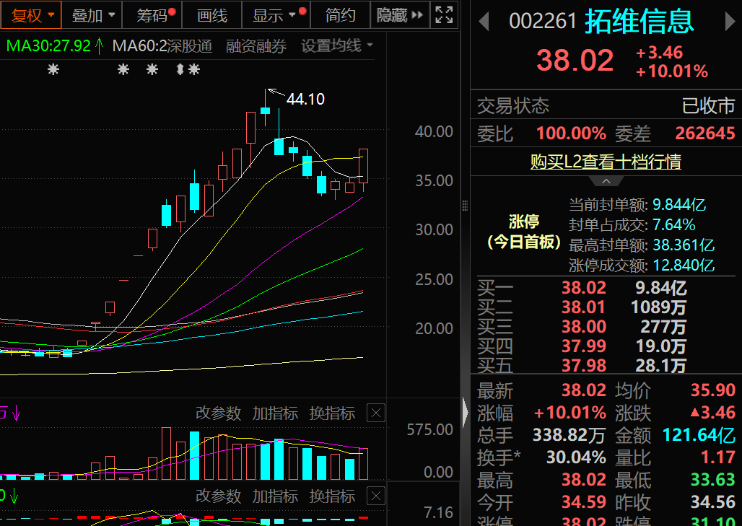
Task: Click the 575.00 volume axis label
Action: coord(429,429)
